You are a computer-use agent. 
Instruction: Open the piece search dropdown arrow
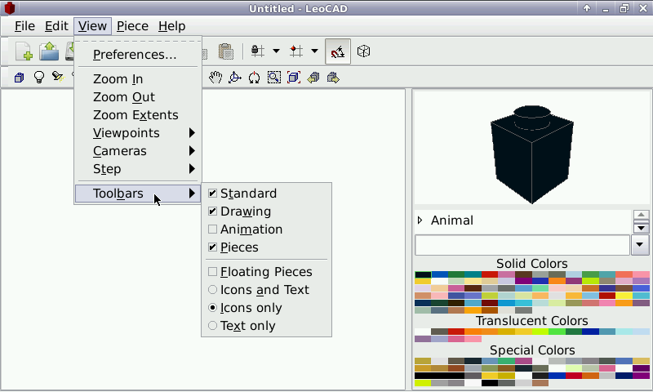(640, 245)
